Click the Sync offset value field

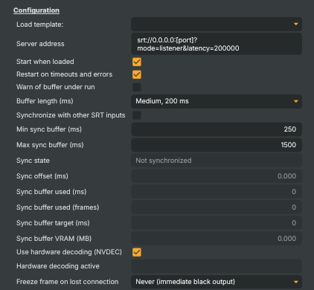pyautogui.click(x=217, y=176)
